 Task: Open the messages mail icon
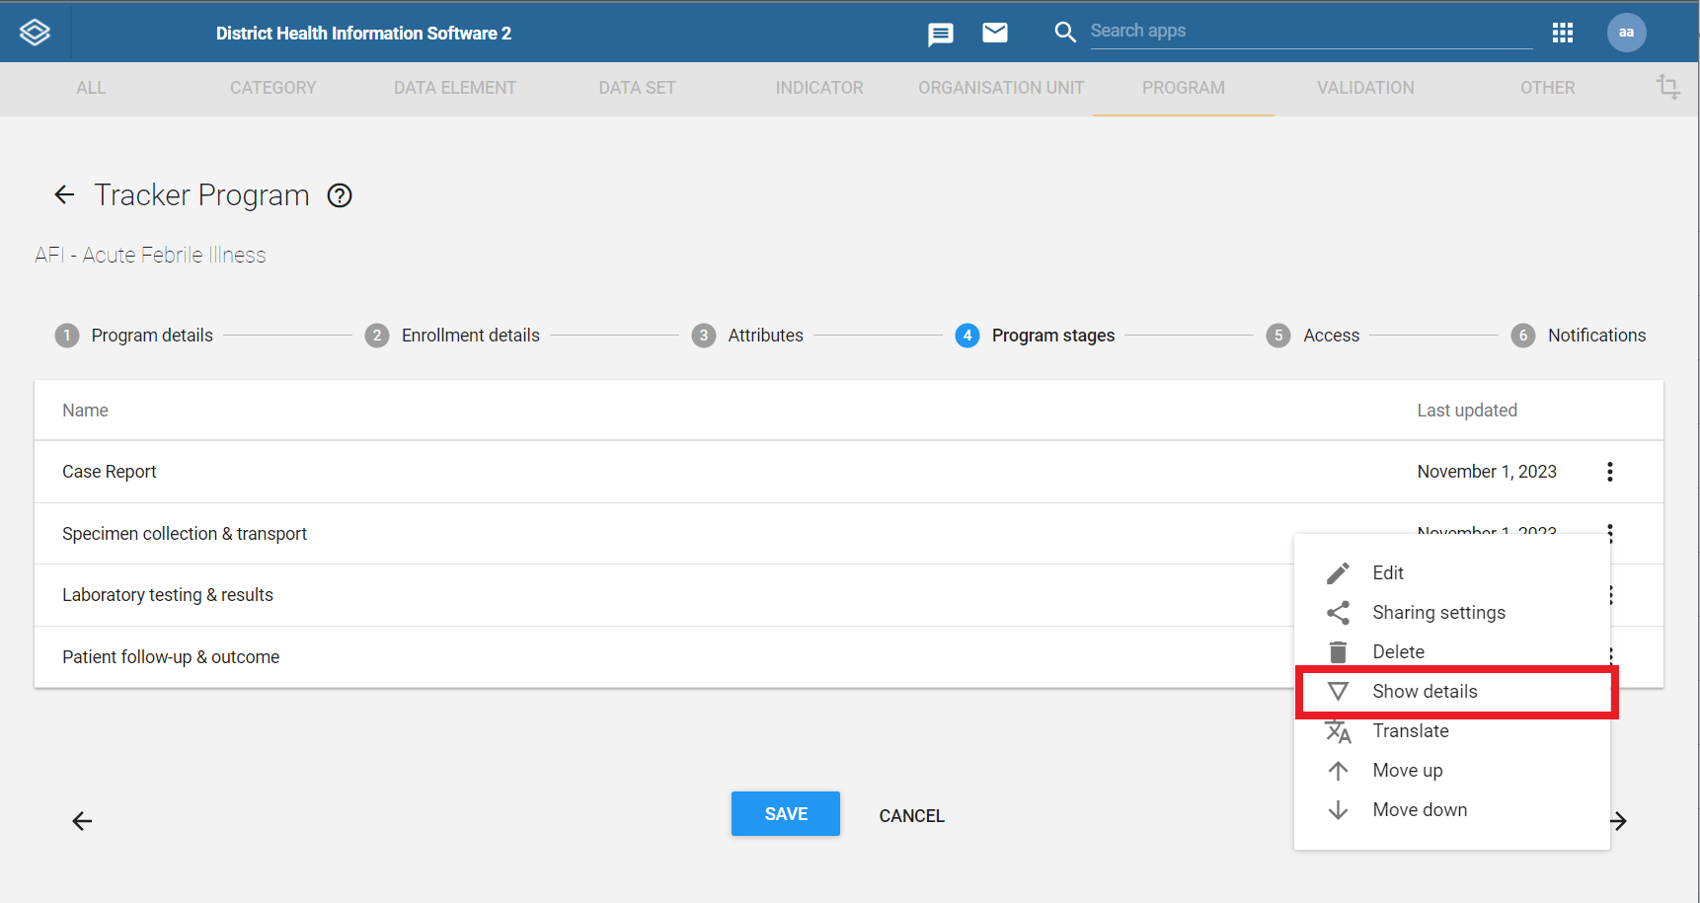pos(994,33)
